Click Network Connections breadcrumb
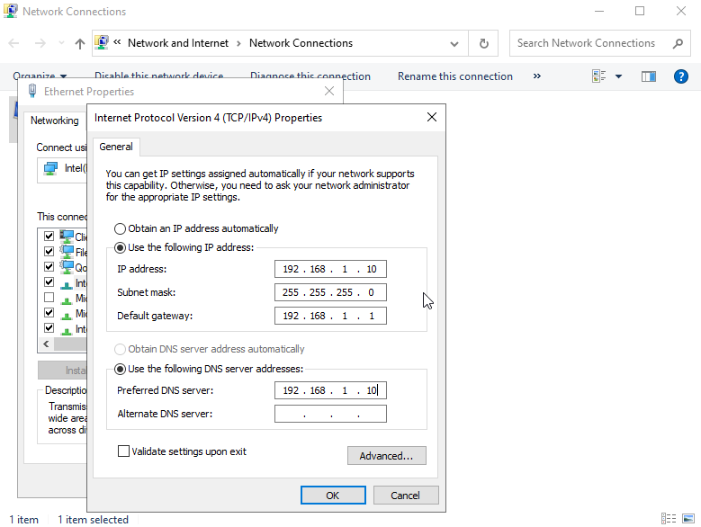This screenshot has height=527, width=701. pyautogui.click(x=301, y=43)
